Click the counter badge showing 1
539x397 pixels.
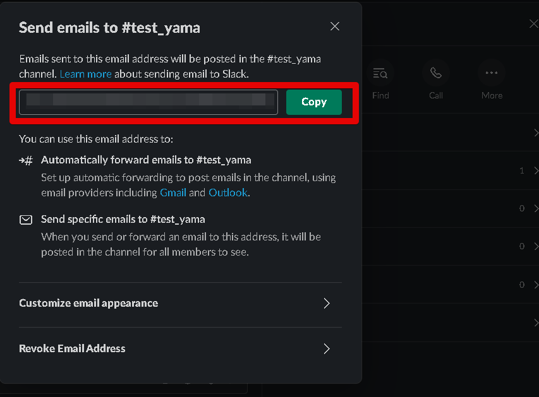point(521,170)
